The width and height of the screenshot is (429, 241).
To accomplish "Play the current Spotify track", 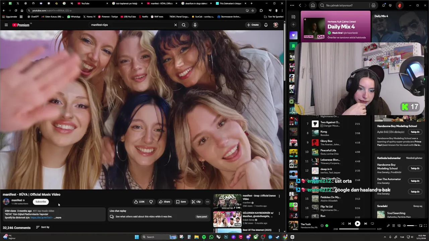I will (x=357, y=224).
